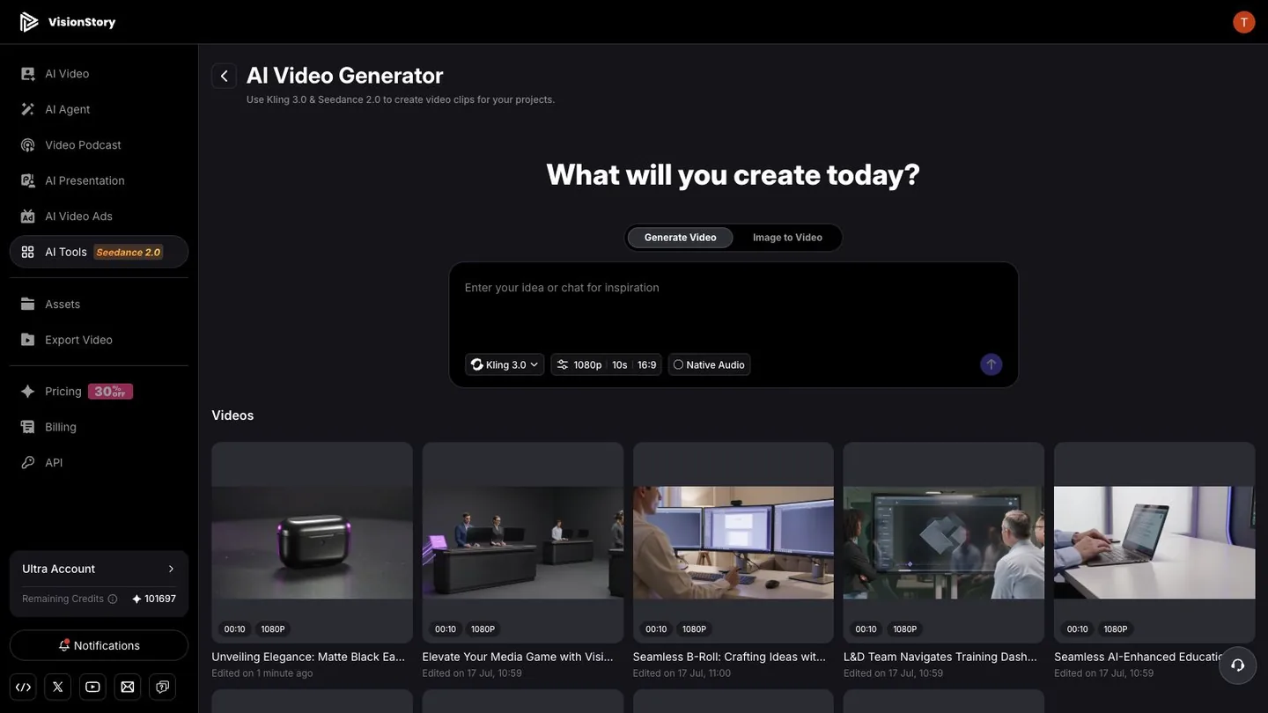
Task: Open Video Podcast in the sidebar
Action: click(99, 145)
